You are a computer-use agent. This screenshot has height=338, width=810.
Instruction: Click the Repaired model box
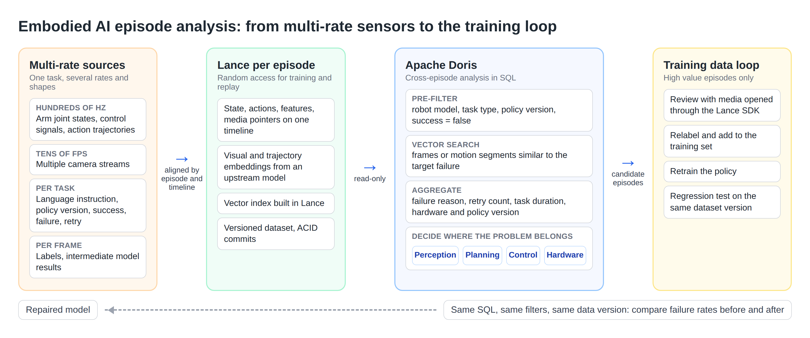pos(58,310)
